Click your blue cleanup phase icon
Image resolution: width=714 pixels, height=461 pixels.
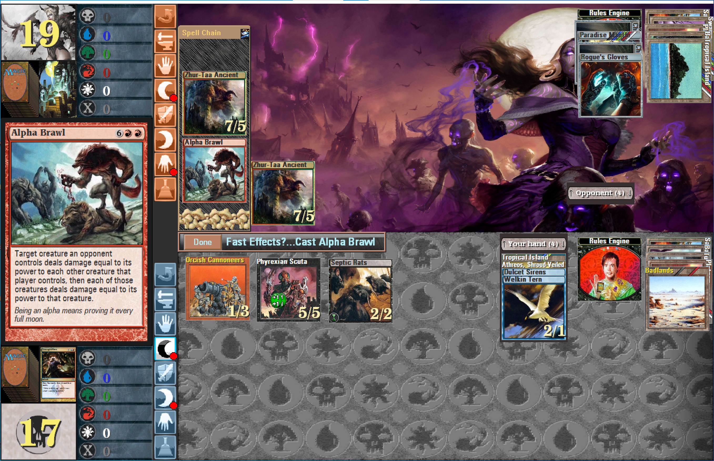click(x=165, y=447)
